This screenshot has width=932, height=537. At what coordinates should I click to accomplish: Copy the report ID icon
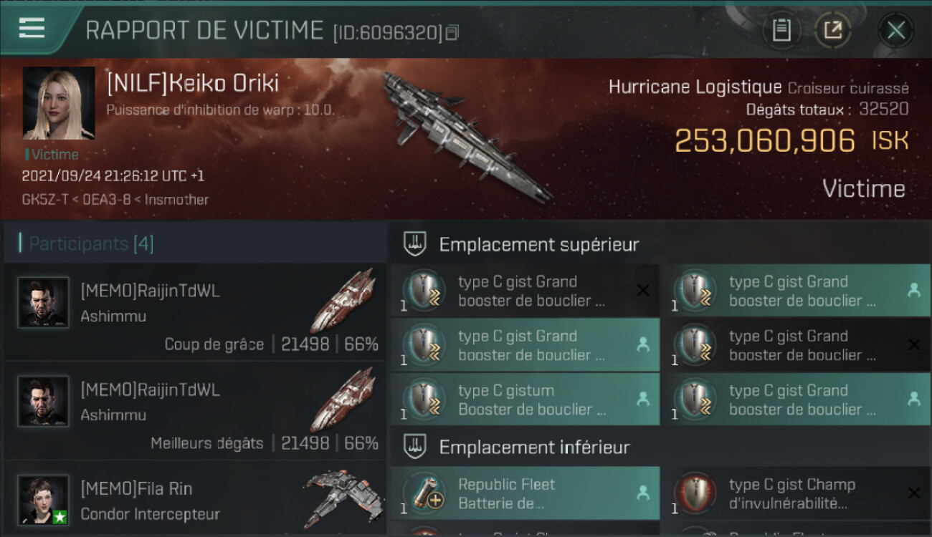452,33
